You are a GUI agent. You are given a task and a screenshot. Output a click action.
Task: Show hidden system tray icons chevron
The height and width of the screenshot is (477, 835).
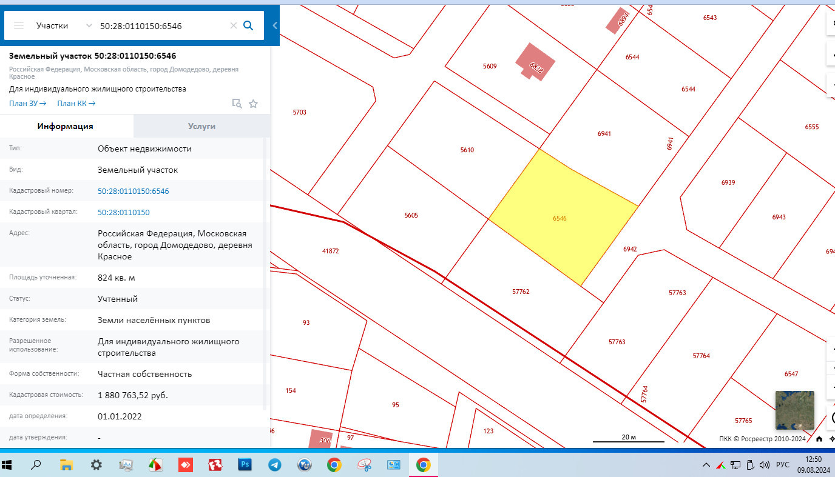click(x=706, y=465)
